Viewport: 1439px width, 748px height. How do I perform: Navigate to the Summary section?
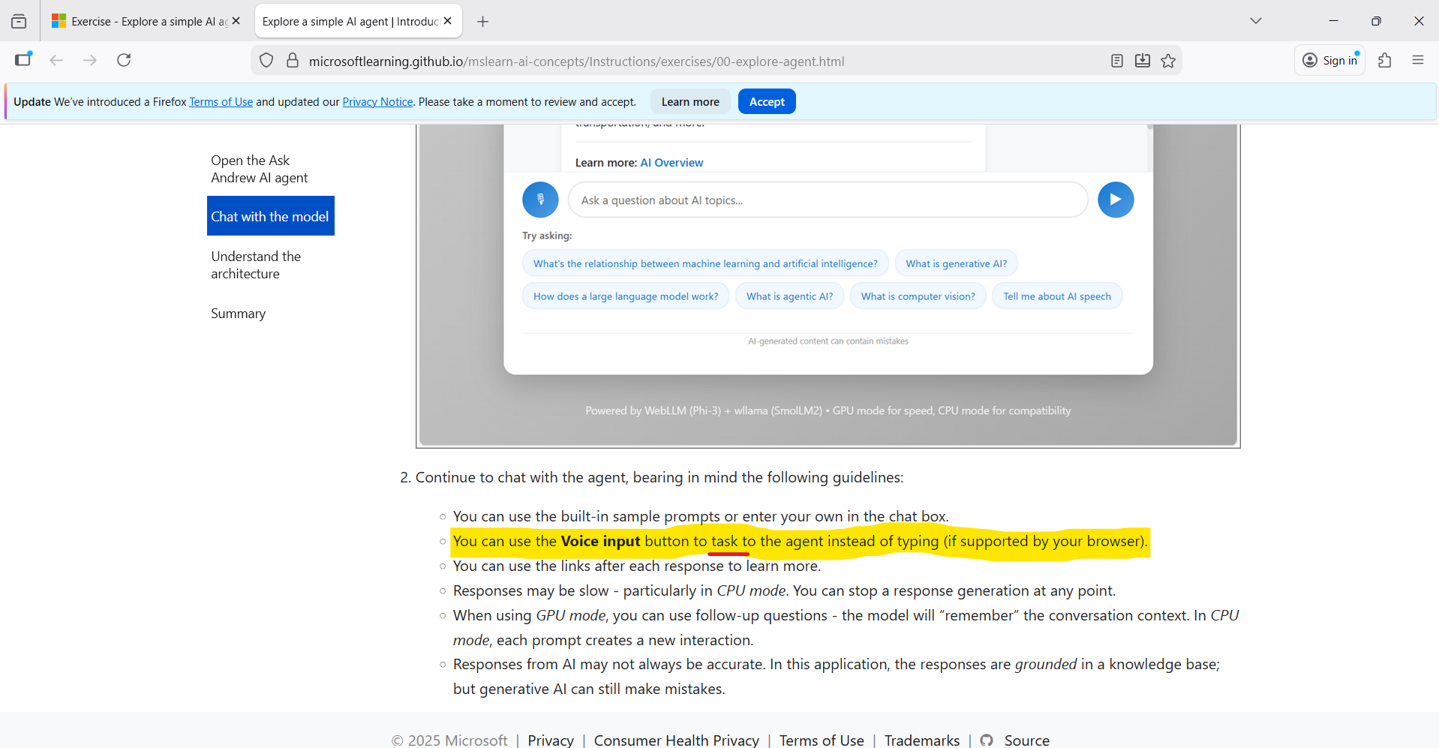[x=238, y=313]
